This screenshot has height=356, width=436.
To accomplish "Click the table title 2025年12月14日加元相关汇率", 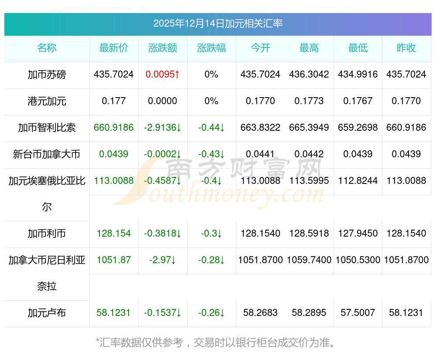I will point(218,24).
